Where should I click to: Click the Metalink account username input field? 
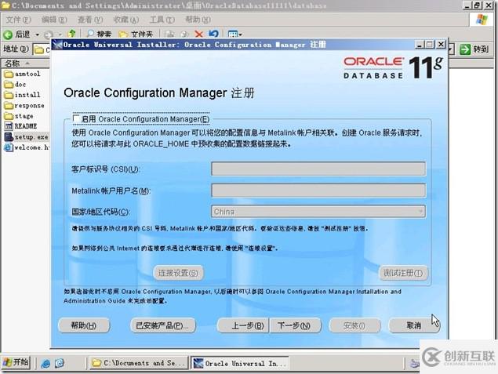coord(318,191)
